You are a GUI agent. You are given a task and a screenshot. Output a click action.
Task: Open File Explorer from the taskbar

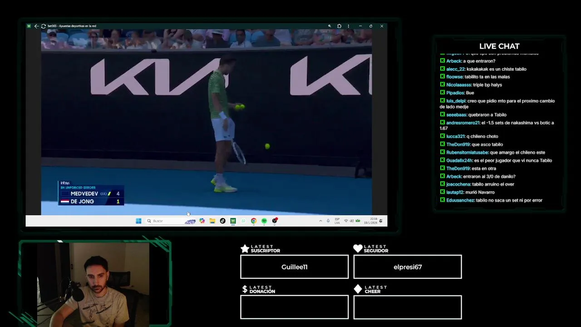212,221
